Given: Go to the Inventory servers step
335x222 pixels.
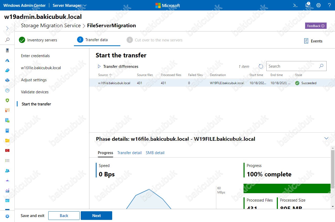Looking at the screenshot, I should pyautogui.click(x=38, y=40).
